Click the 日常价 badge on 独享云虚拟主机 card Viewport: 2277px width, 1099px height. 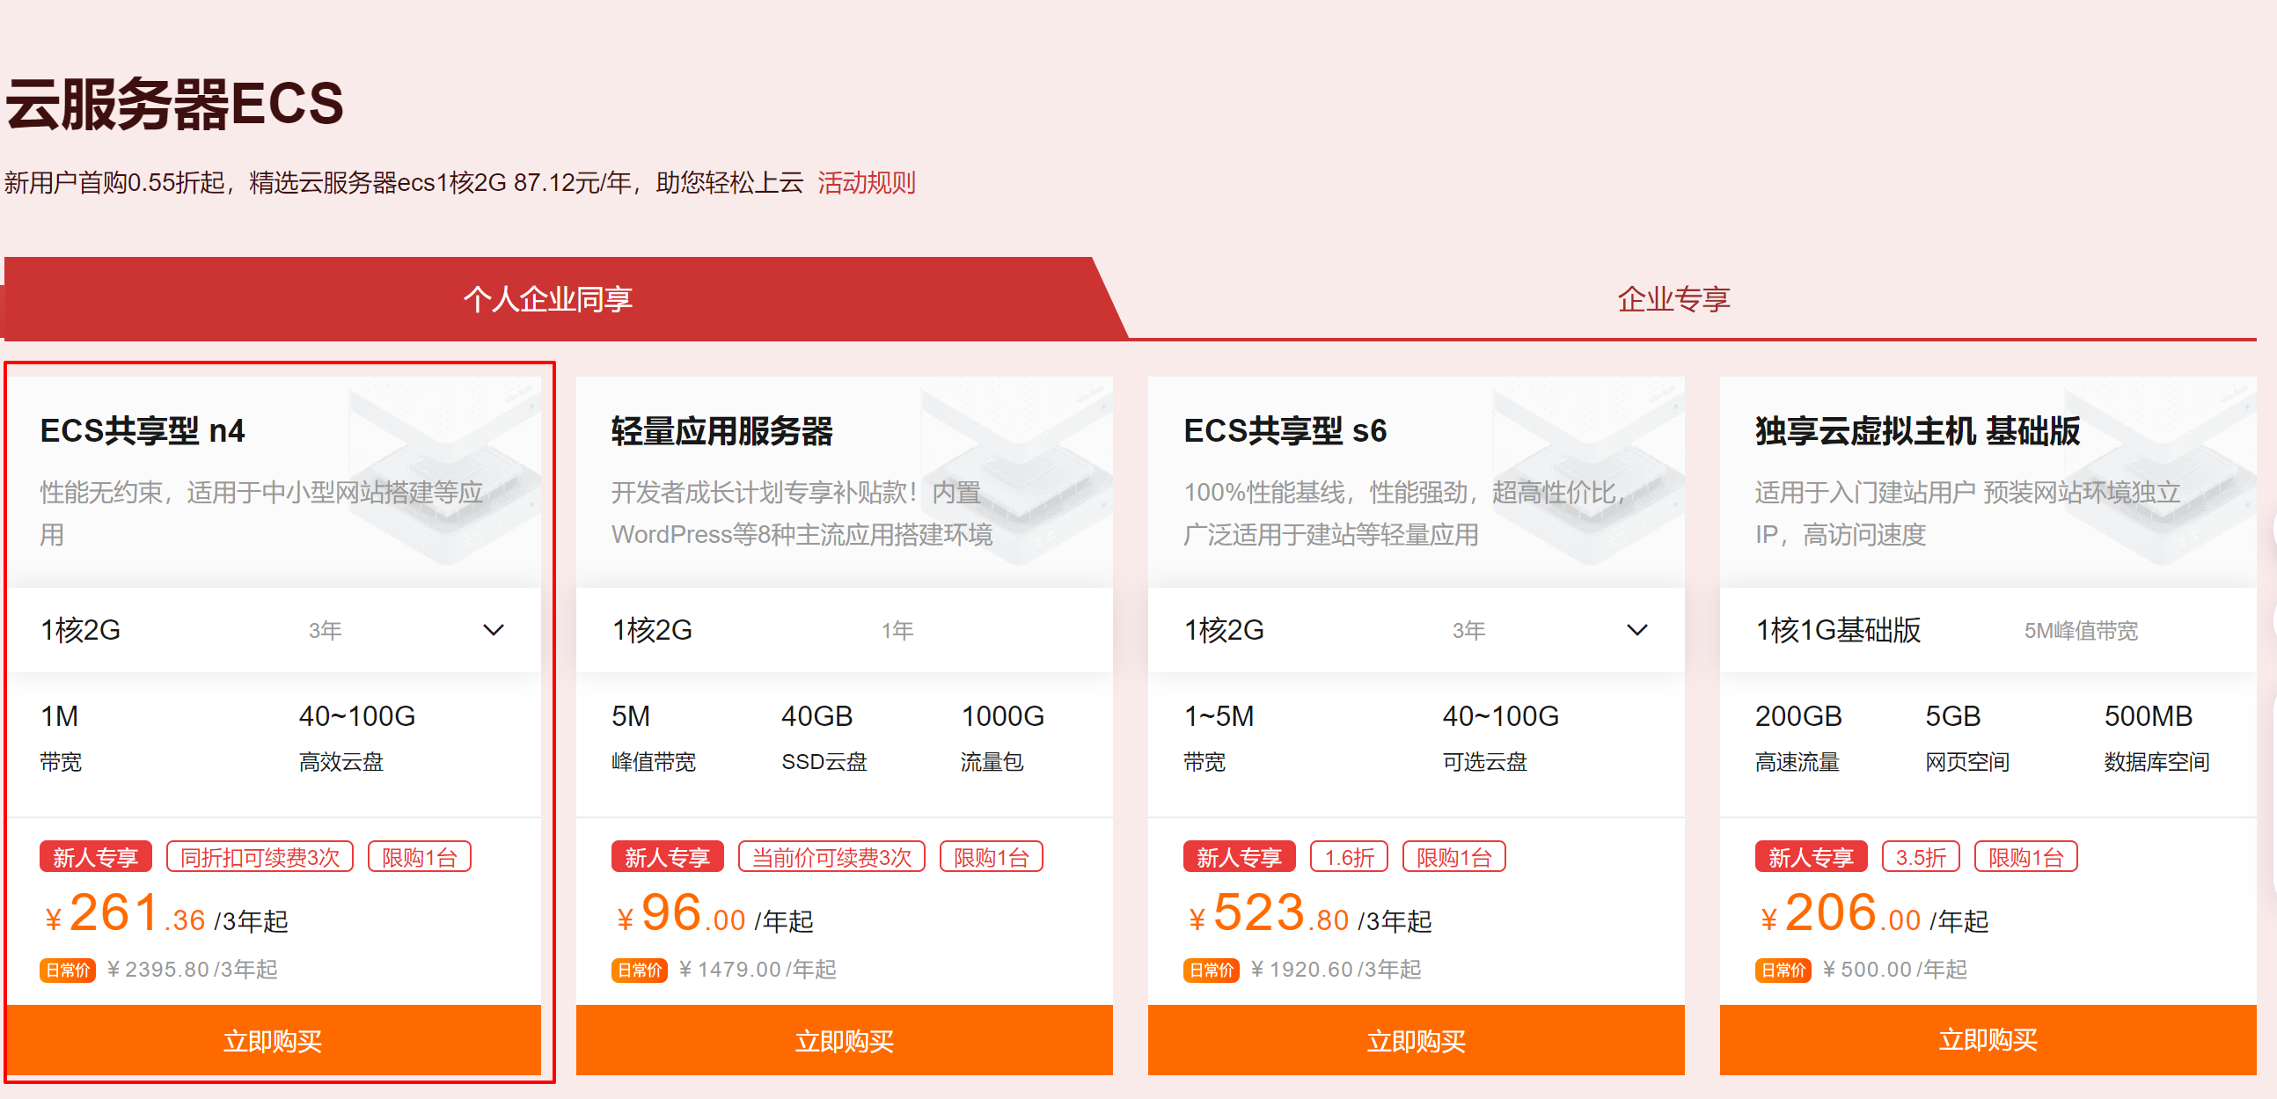tap(1783, 970)
